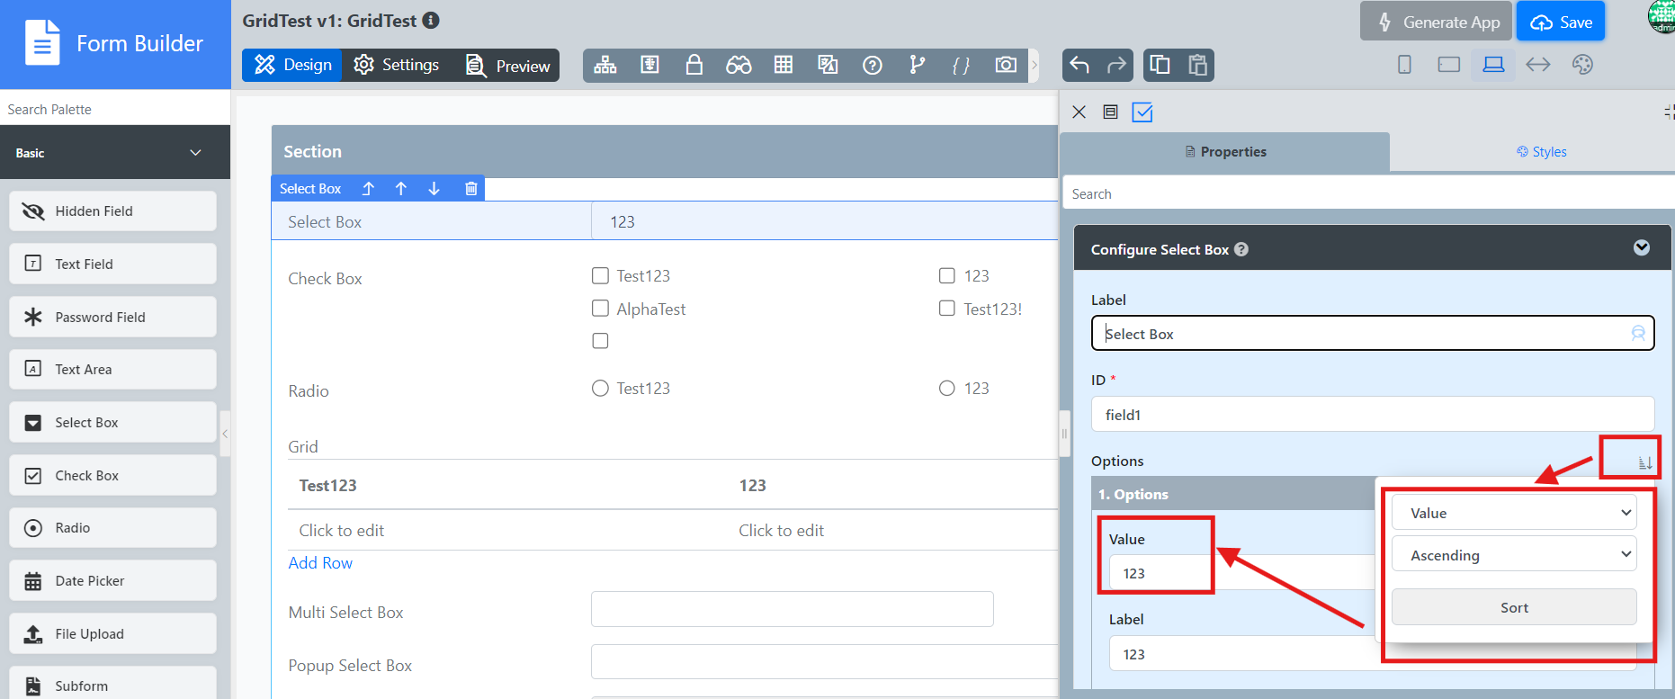Viewport: 1675px width, 699px height.
Task: Click the curly braces icon in the toolbar
Action: click(x=961, y=65)
